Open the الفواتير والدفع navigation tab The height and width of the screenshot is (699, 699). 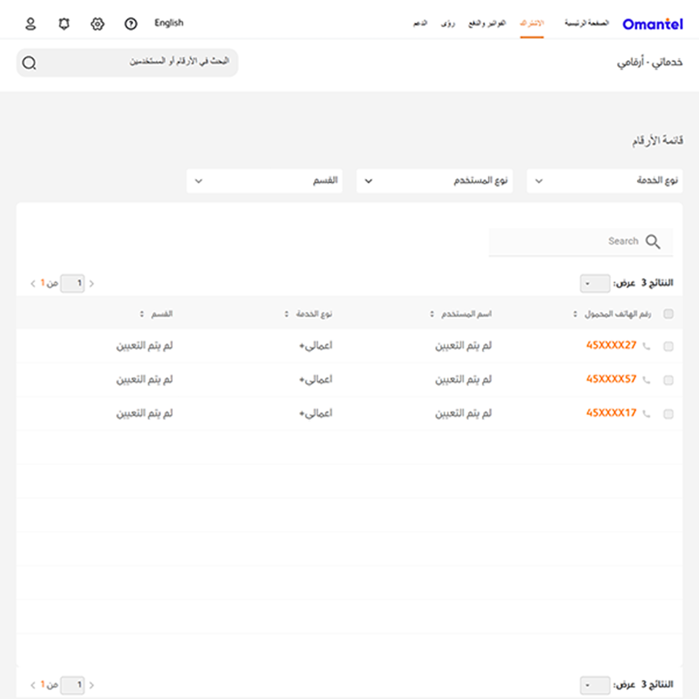pyautogui.click(x=487, y=23)
